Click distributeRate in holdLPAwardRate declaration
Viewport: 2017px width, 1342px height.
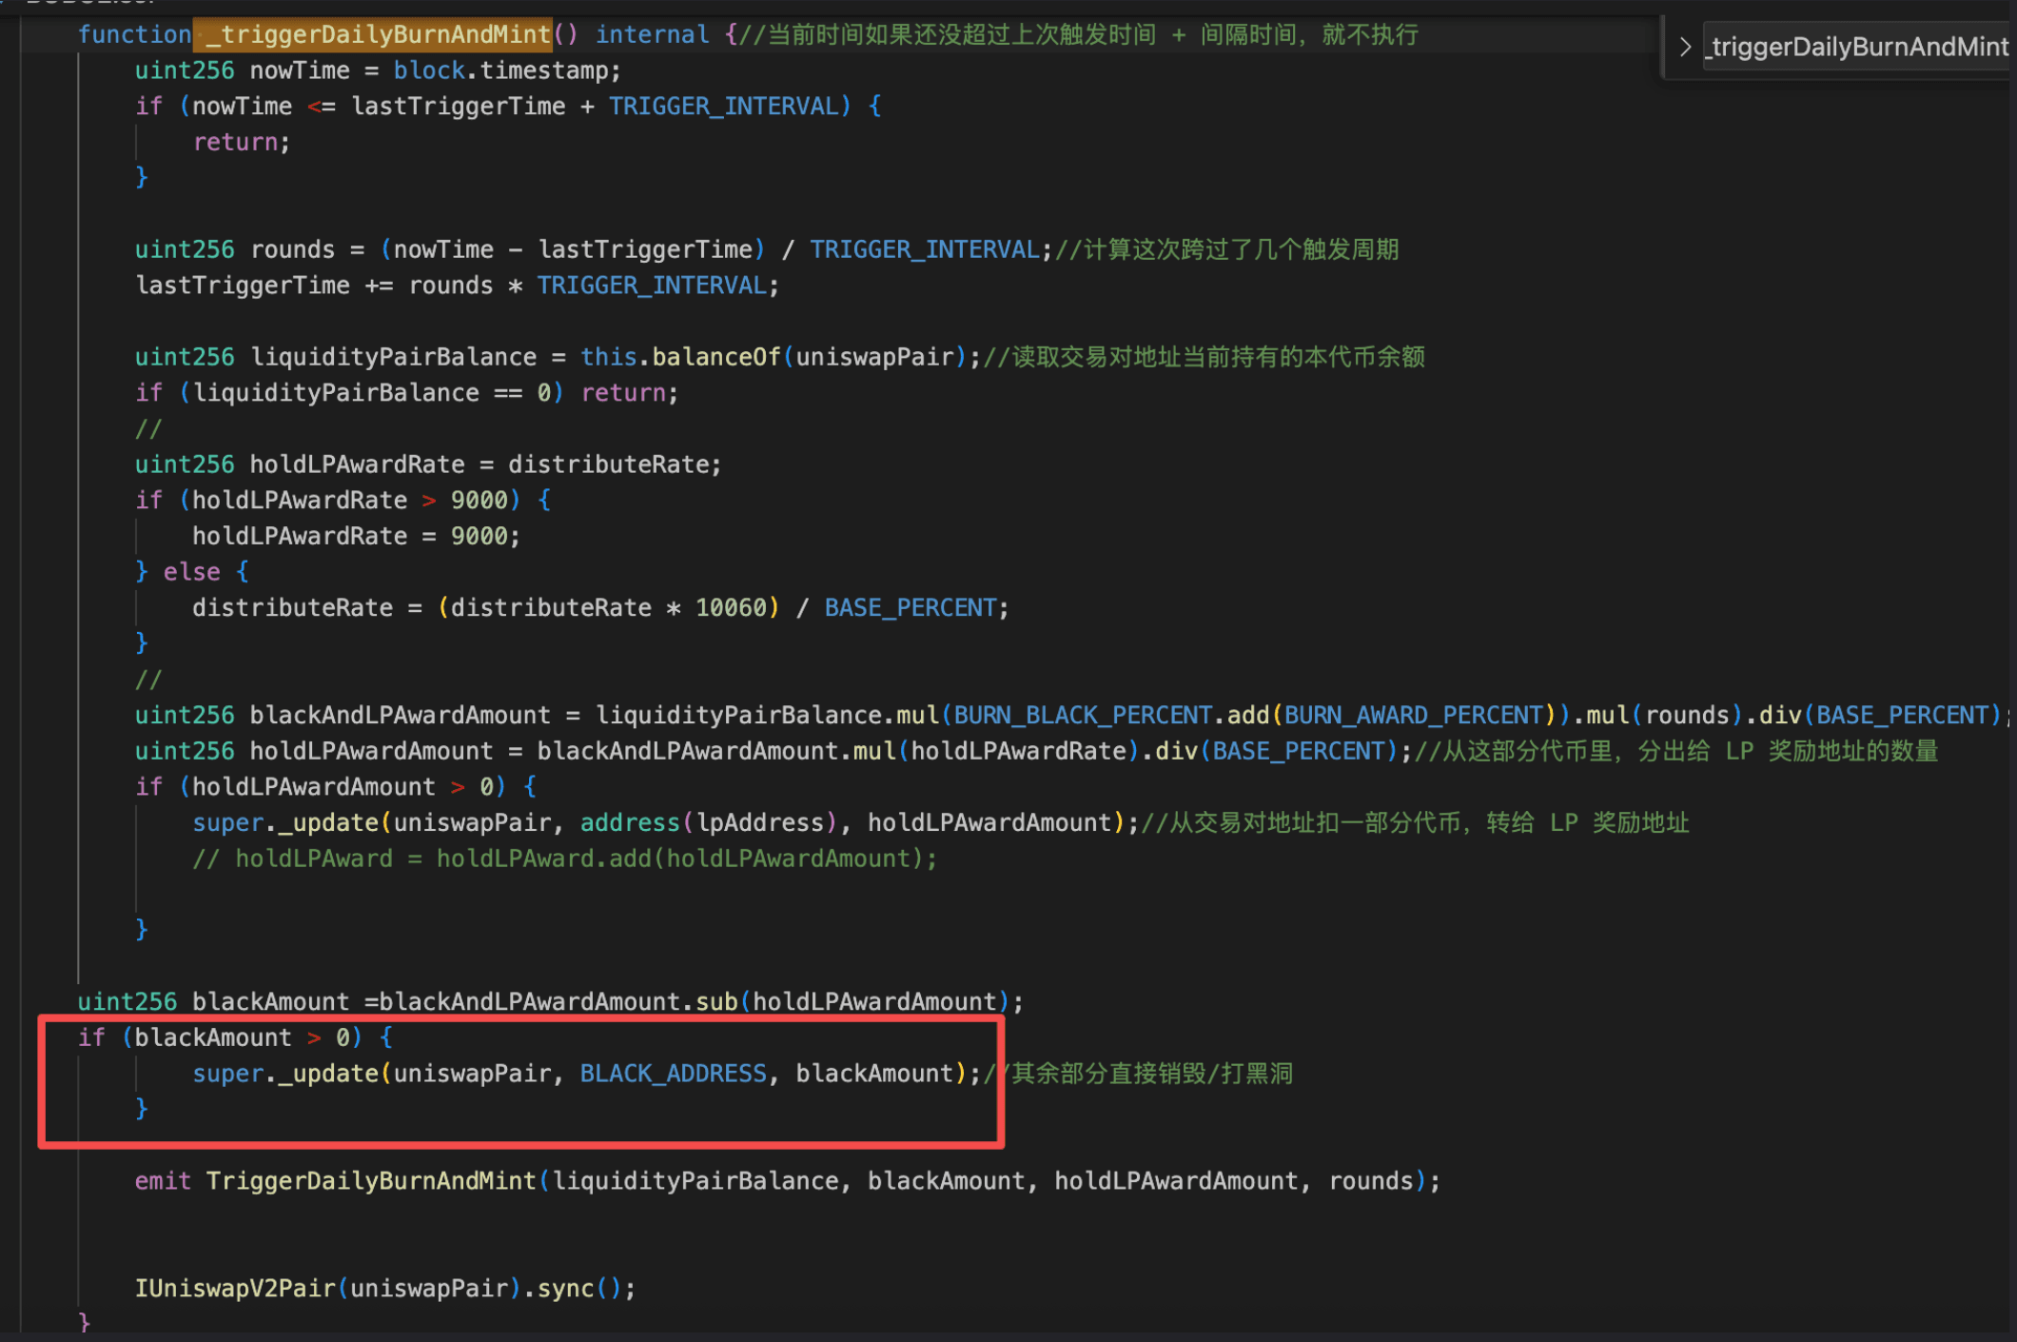(608, 465)
